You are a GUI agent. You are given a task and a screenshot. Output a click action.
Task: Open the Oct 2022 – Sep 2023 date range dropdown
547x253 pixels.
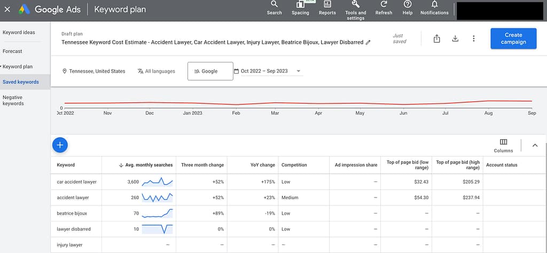coord(267,71)
